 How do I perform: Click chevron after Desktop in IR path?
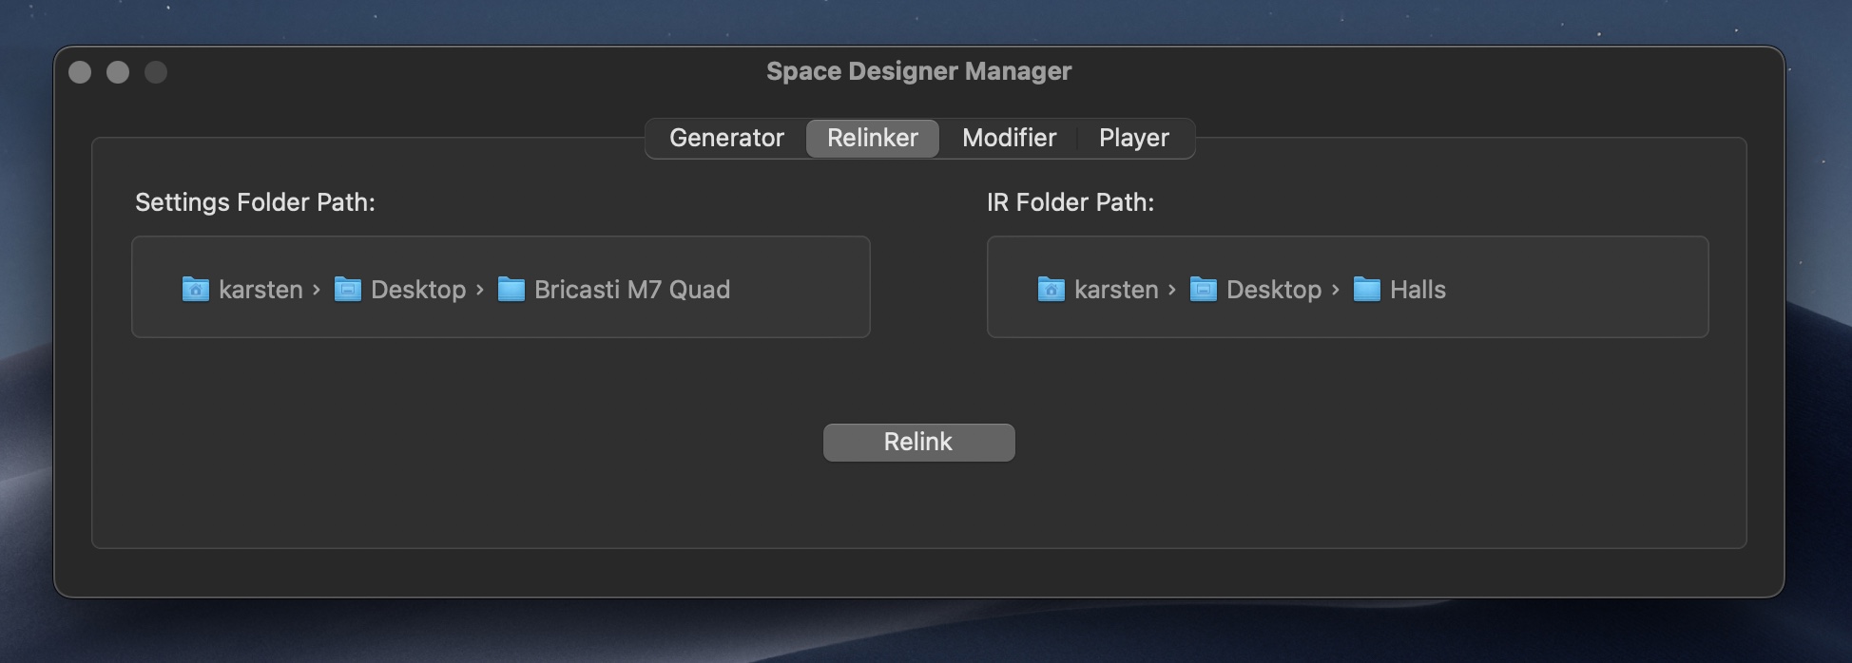(x=1336, y=290)
